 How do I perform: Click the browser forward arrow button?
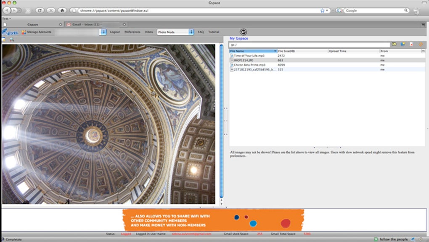tap(14, 11)
